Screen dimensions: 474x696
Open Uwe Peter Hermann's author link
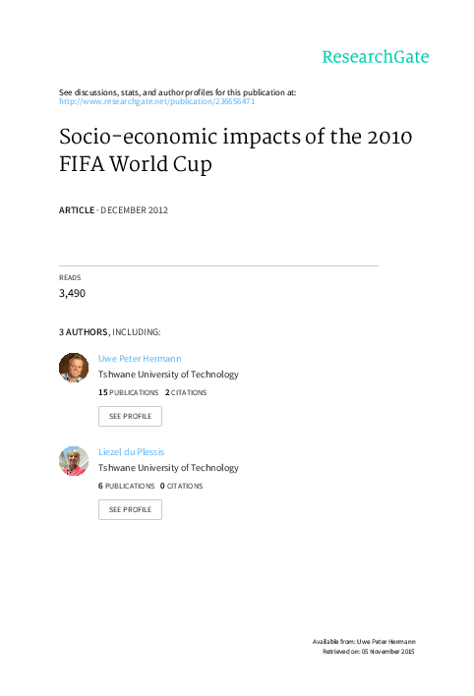140,359
